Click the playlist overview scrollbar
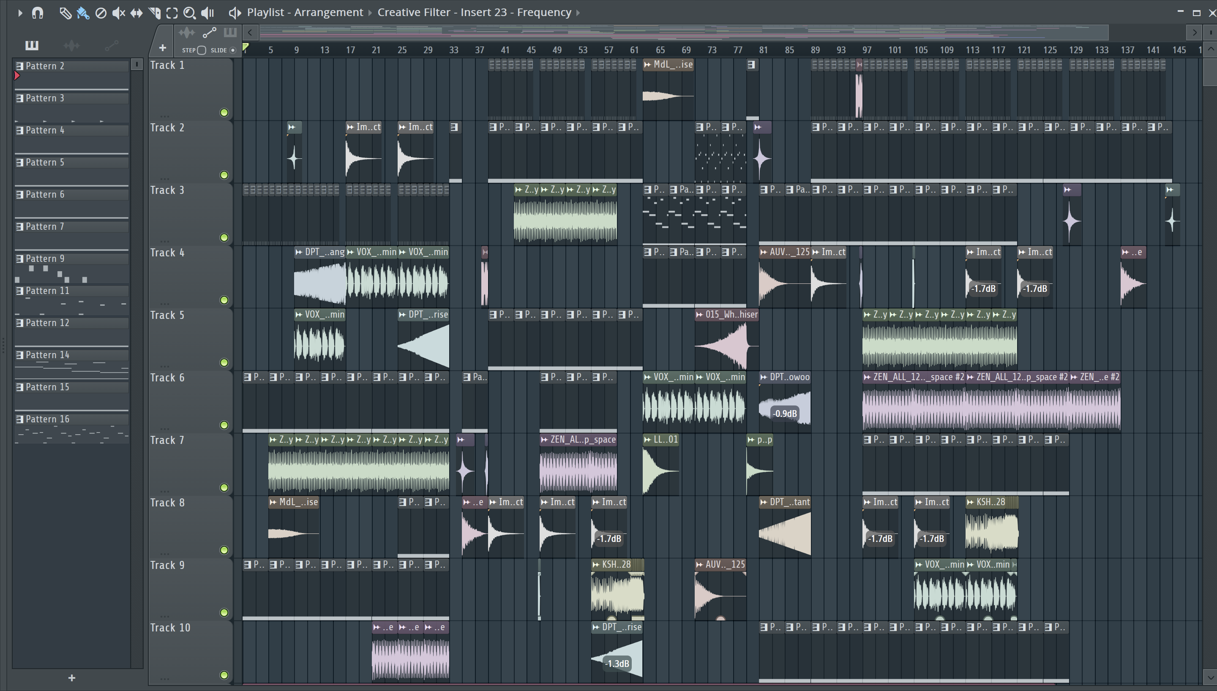 tap(683, 32)
